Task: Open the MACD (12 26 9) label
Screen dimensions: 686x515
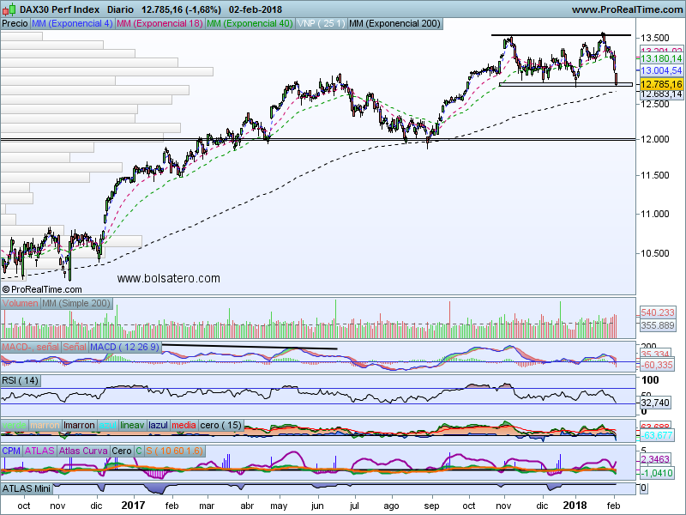Action: tap(125, 347)
